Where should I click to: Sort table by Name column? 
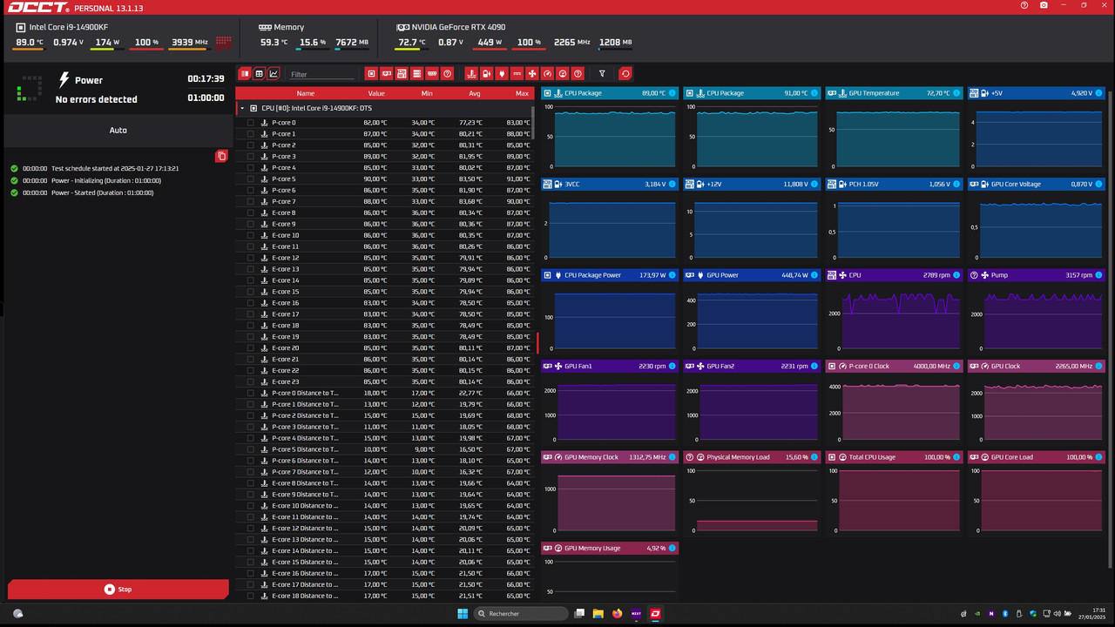click(x=305, y=93)
